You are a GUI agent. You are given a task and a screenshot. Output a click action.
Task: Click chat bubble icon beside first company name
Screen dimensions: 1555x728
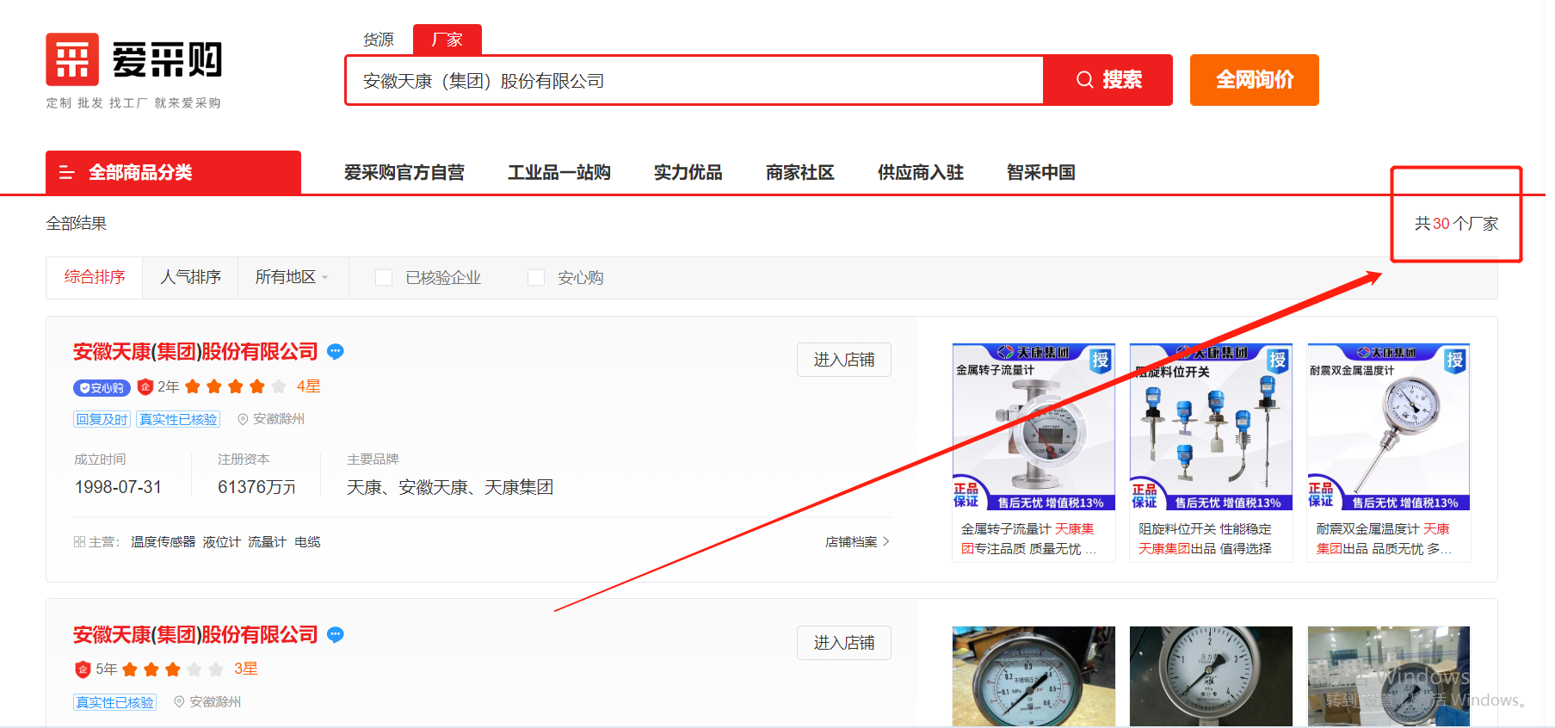(x=336, y=352)
